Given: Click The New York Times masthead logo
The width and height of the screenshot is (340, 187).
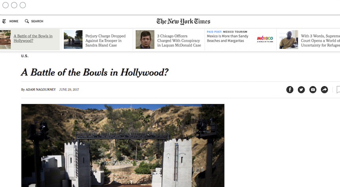Looking at the screenshot, I should coord(183,21).
